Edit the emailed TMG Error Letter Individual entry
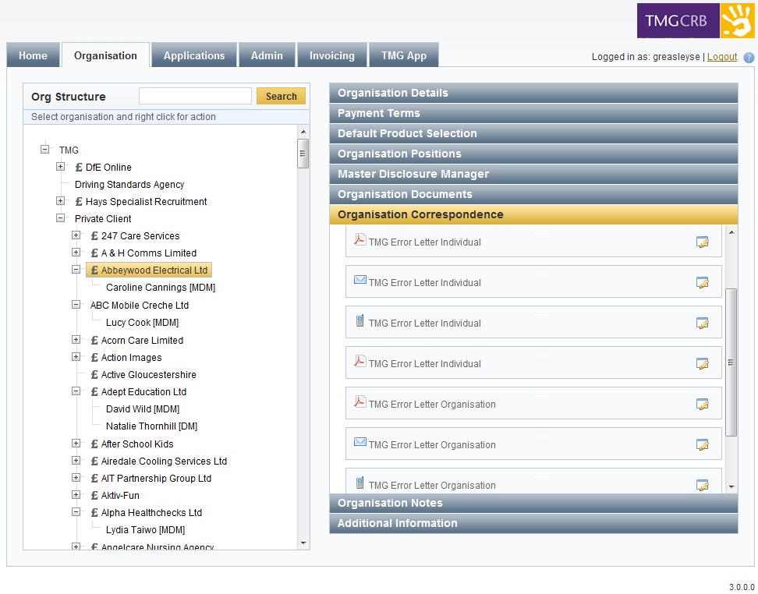 702,283
